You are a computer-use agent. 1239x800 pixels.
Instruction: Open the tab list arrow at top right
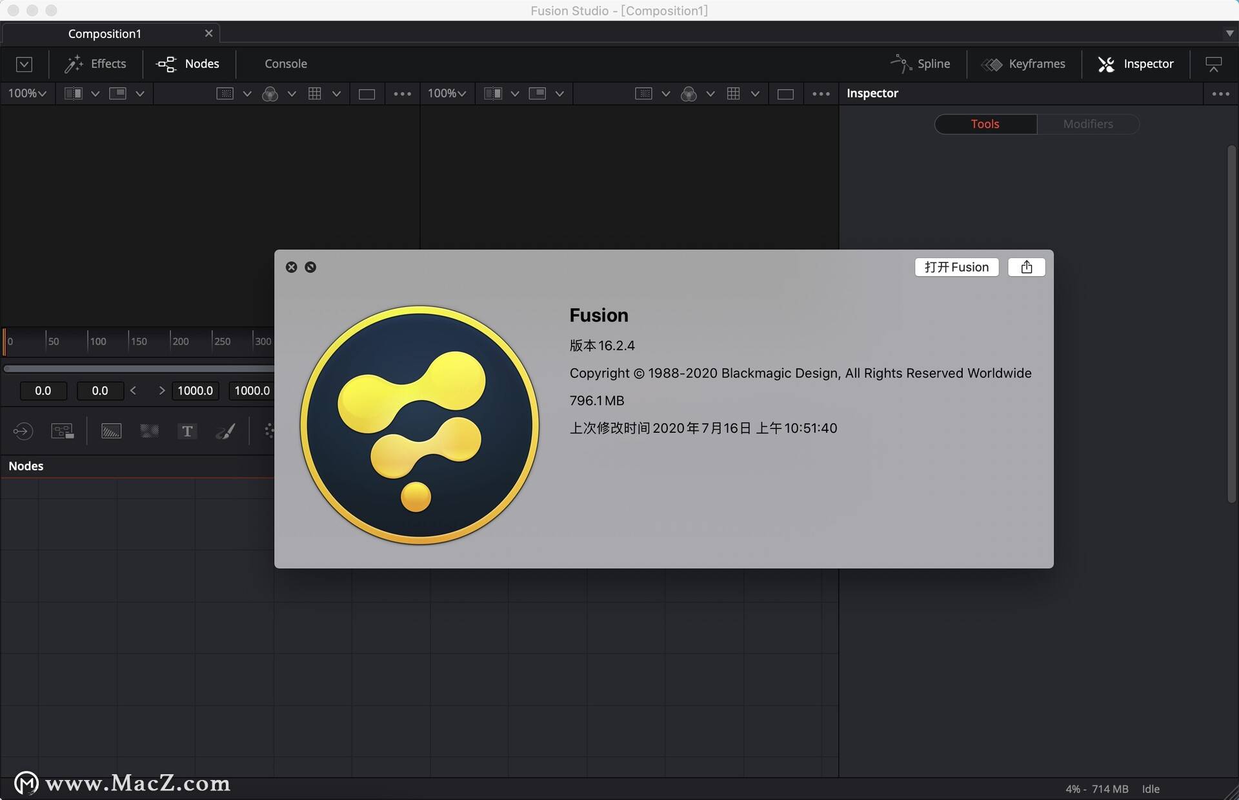click(1229, 34)
